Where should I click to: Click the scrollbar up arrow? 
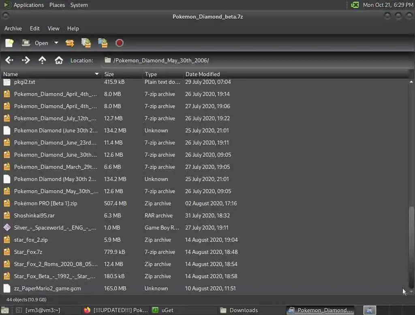click(411, 82)
